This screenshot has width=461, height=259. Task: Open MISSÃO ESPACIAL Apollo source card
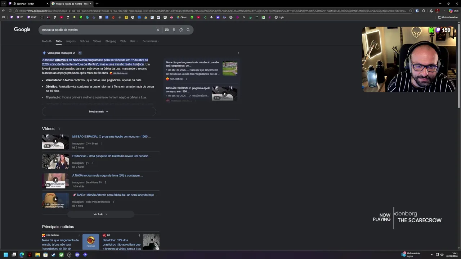click(202, 94)
